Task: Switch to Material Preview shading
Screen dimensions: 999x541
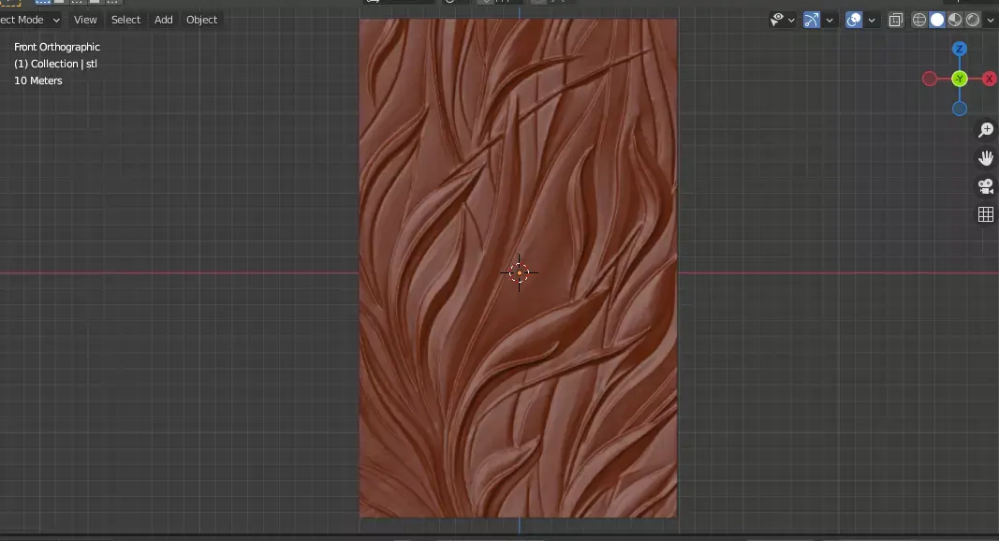Action: point(955,20)
